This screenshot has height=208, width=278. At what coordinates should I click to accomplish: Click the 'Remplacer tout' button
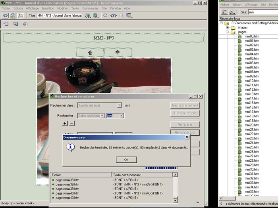[x=185, y=132]
